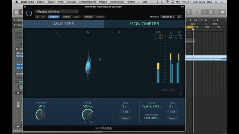Go to next plugin preset arrow
Screen dimensions: 239x134
(43, 17)
